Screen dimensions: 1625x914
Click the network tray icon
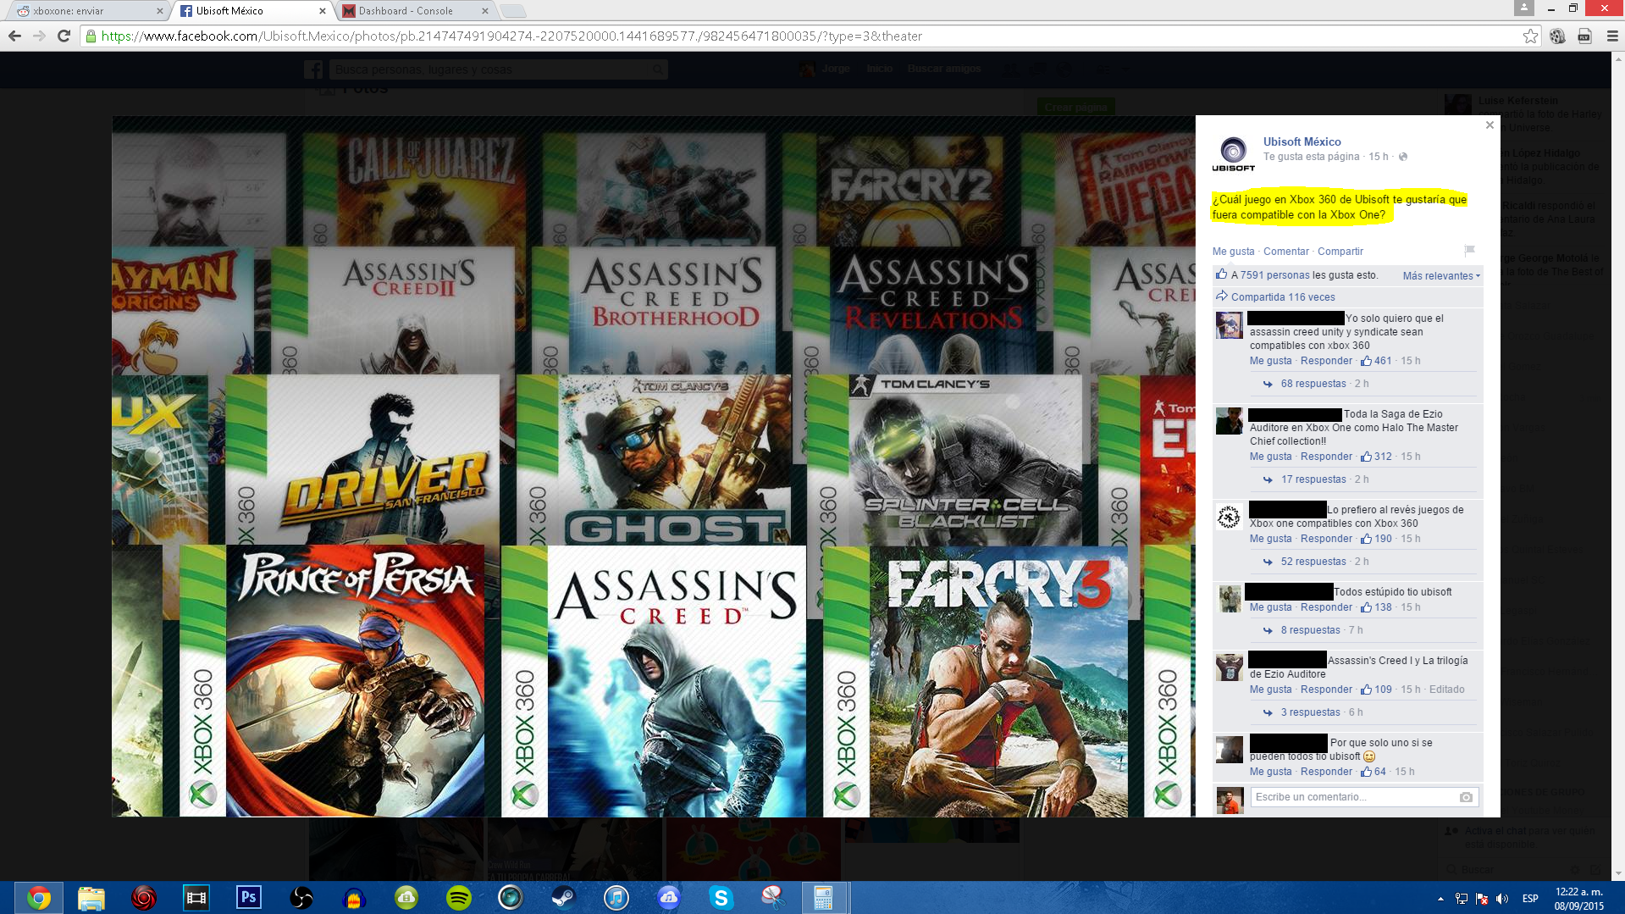(x=1462, y=899)
